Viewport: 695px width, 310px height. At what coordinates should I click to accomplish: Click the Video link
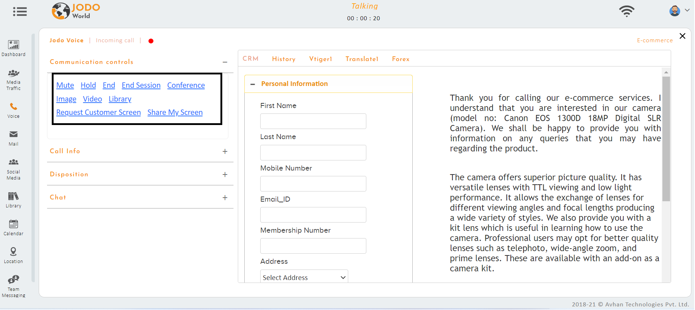pyautogui.click(x=92, y=99)
